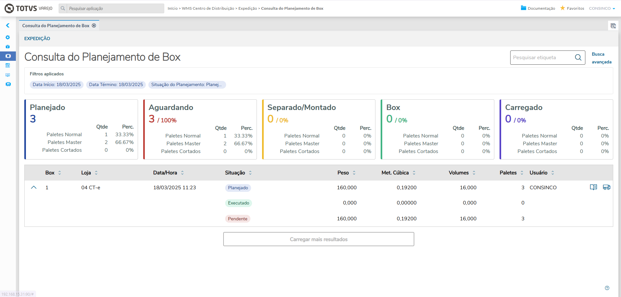Image resolution: width=621 pixels, height=297 pixels.
Task: Click the magnifier in application search bar
Action: (x=63, y=8)
